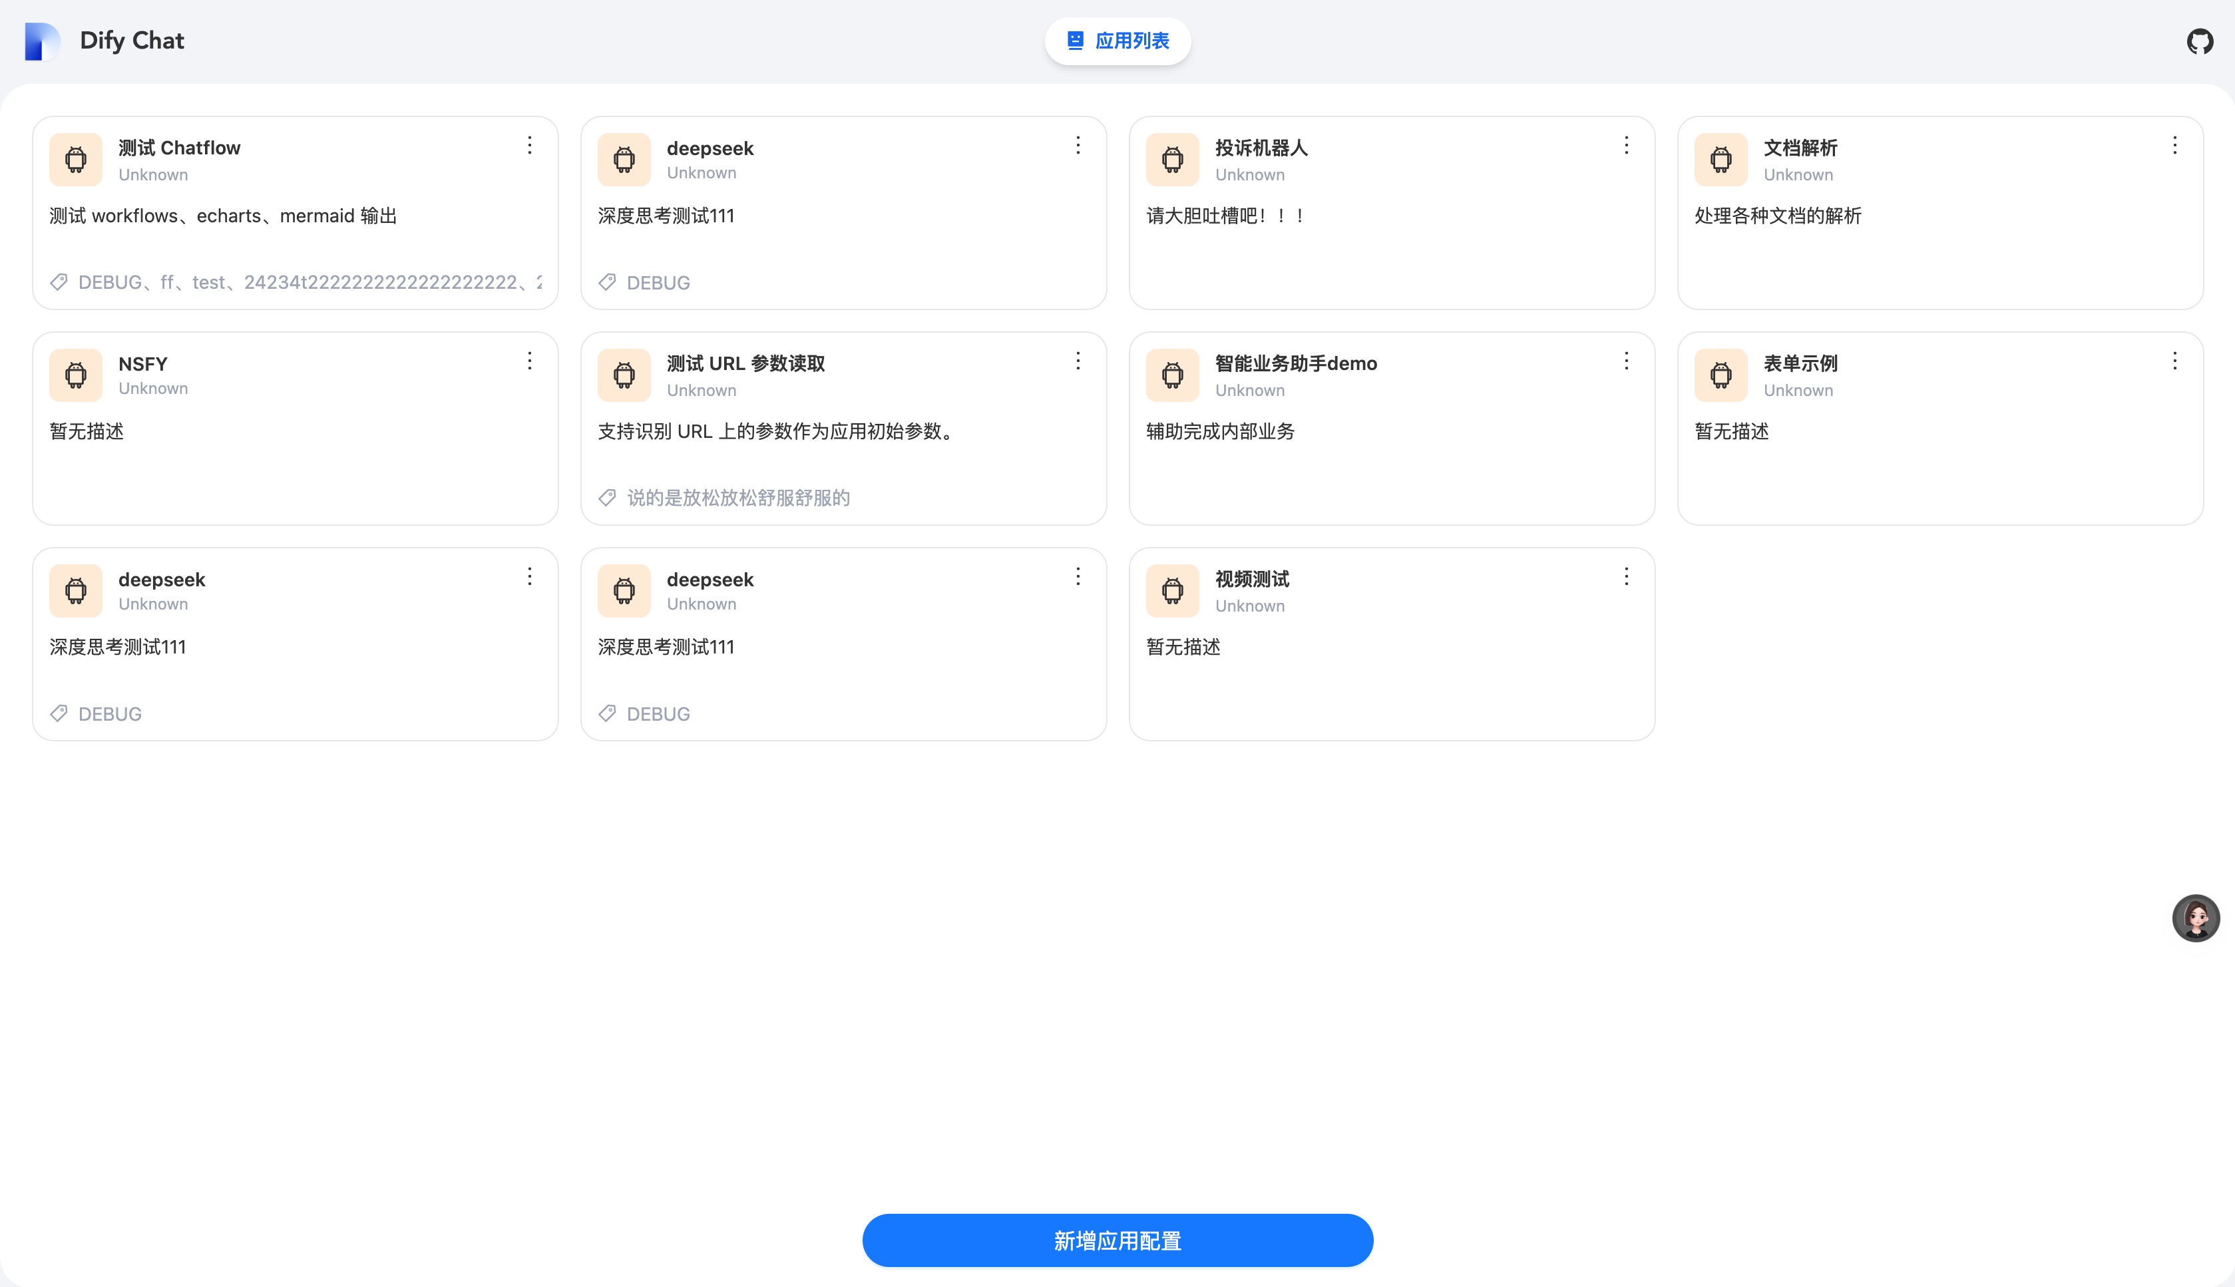
Task: Open three-dot menu on 测试 URL 参数读取
Action: click(x=1078, y=361)
